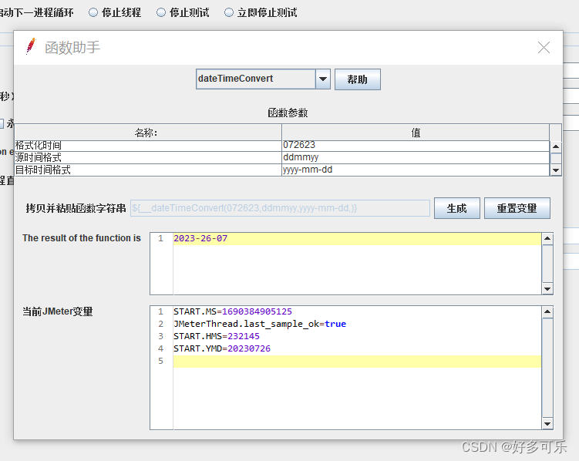
Task: Click the 格式化时间 parameter name cell
Action: [x=148, y=146]
